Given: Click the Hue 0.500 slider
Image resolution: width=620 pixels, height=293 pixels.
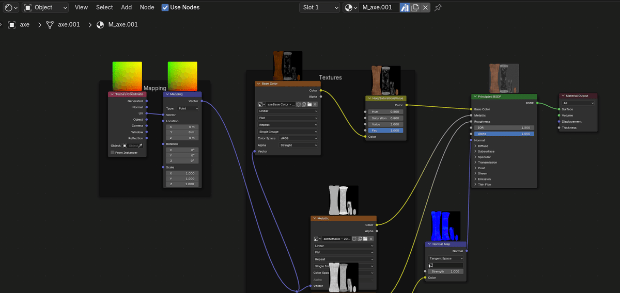Looking at the screenshot, I should tap(386, 111).
